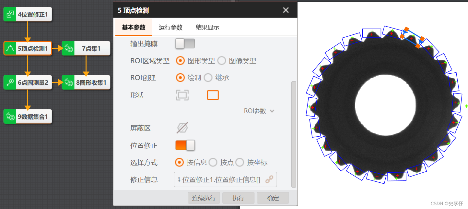This screenshot has width=468, height=209.
Task: Expand the ROI参数 section
Action: tap(259, 111)
